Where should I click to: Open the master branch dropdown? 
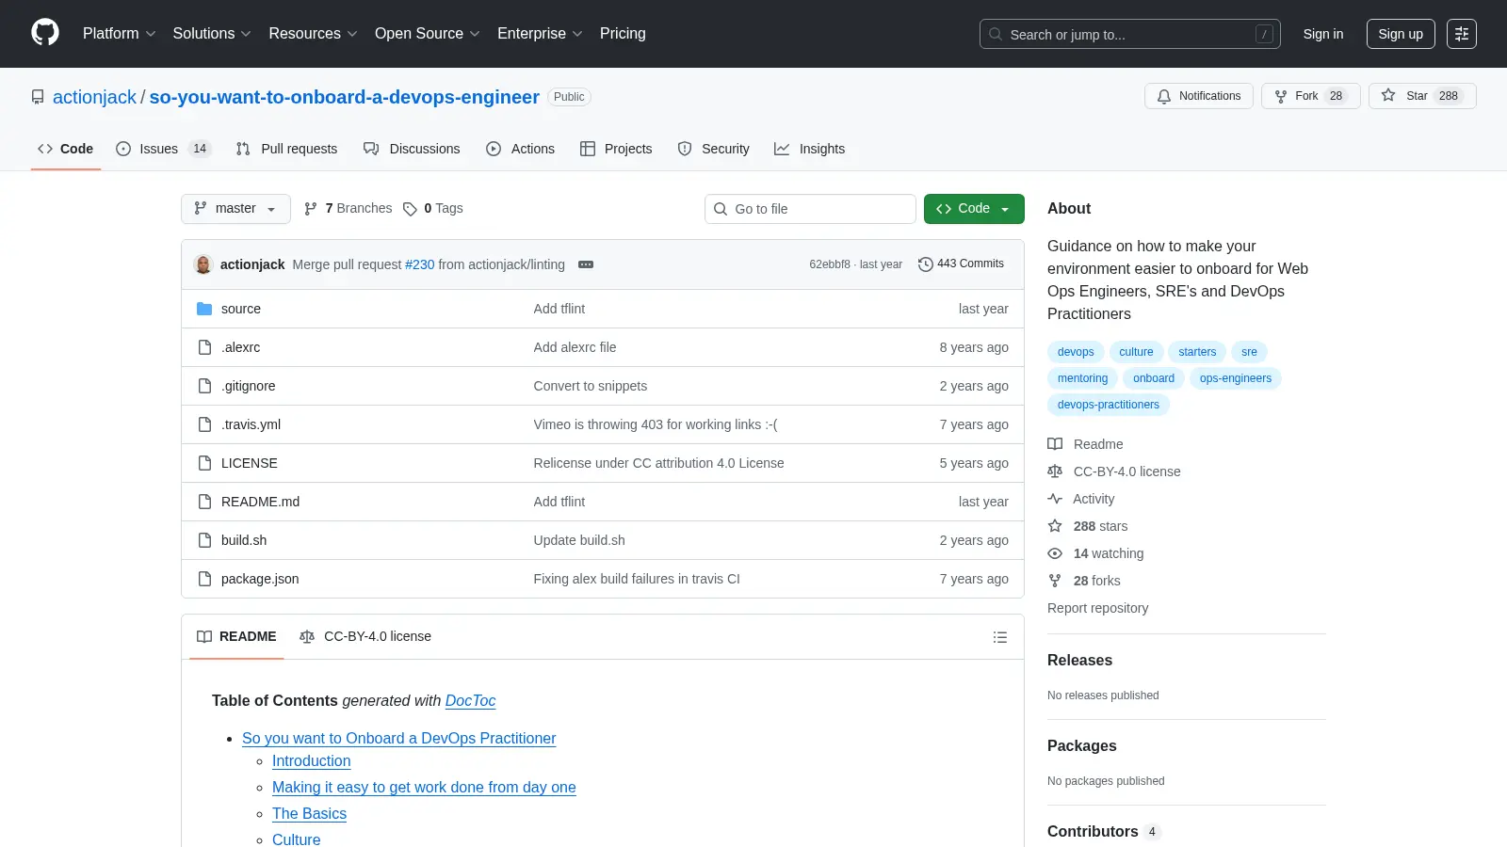(235, 209)
